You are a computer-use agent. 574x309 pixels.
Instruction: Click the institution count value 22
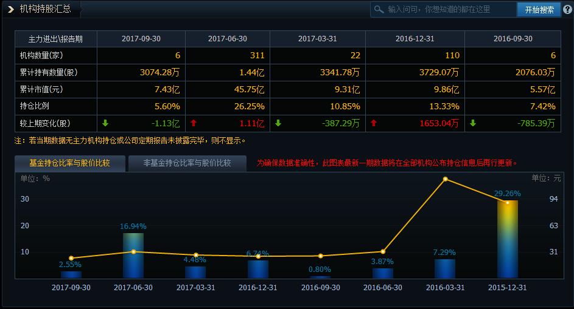coord(355,55)
